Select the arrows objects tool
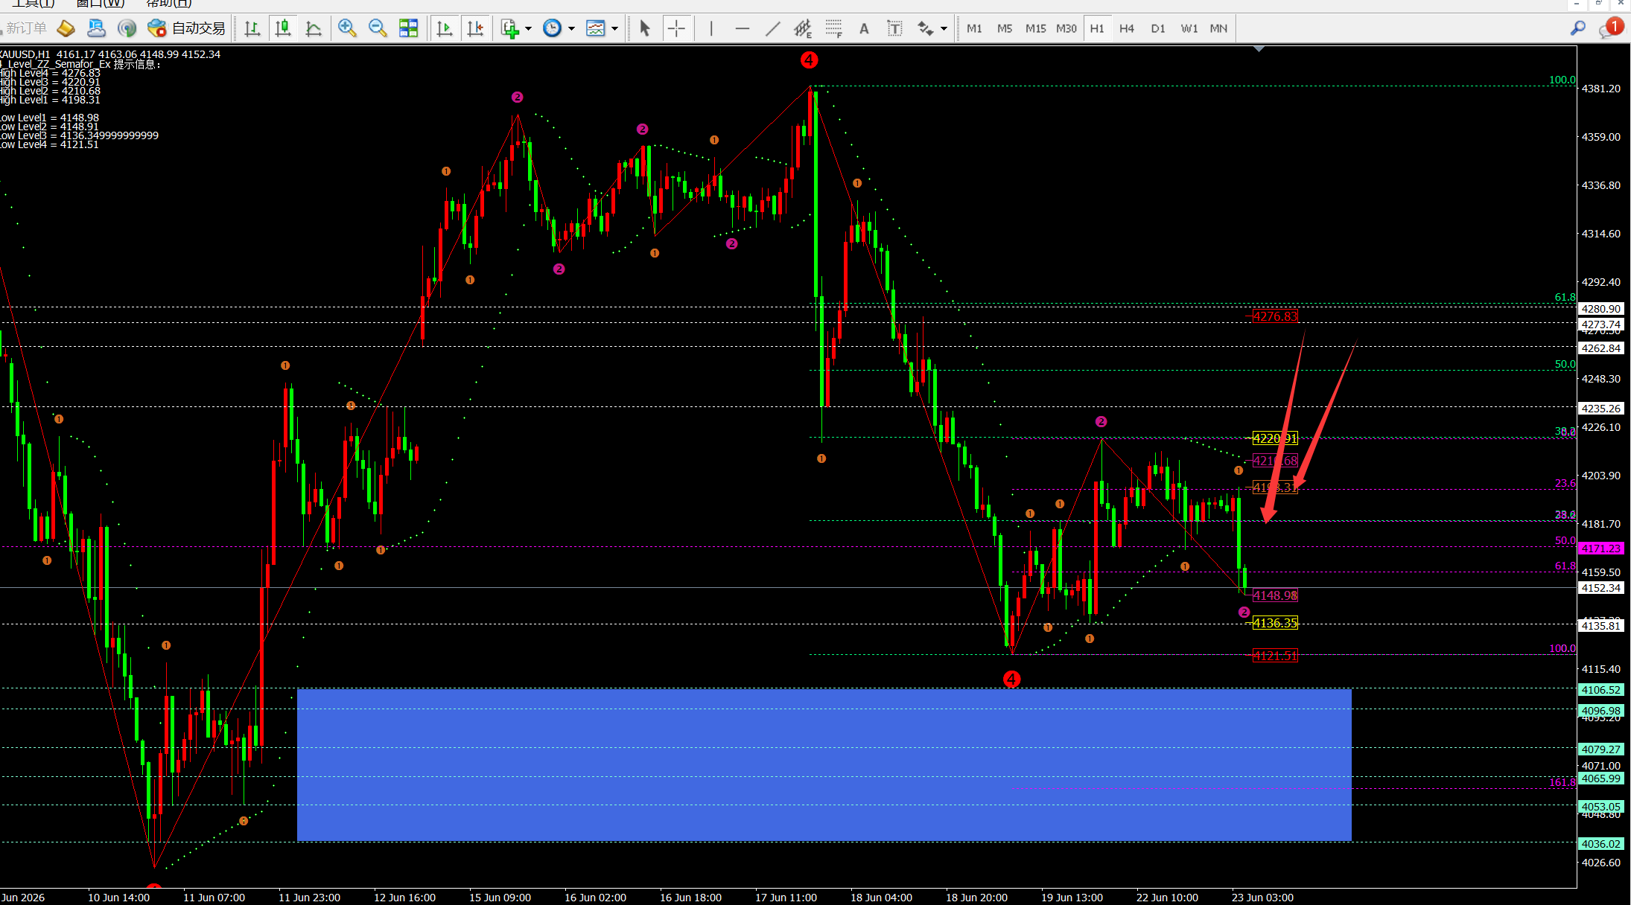This screenshot has width=1631, height=905. coord(925,28)
